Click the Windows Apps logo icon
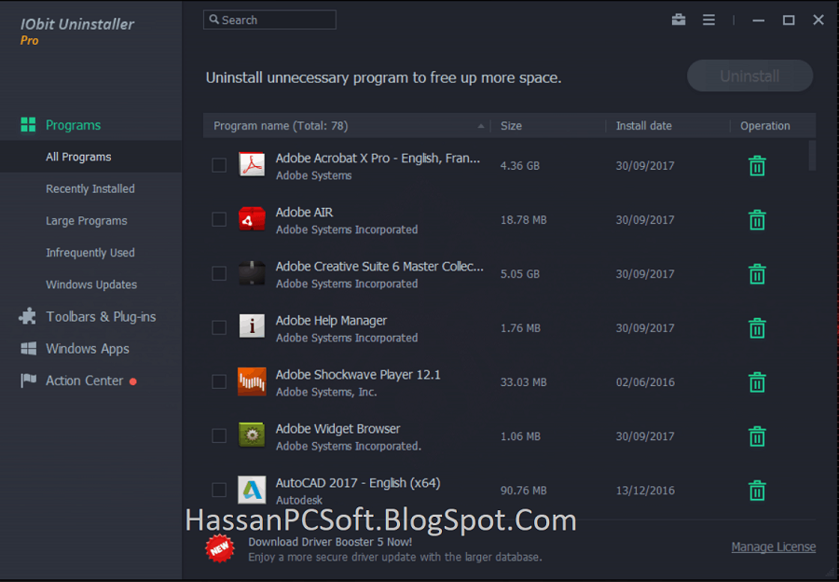The height and width of the screenshot is (582, 839). (x=28, y=349)
